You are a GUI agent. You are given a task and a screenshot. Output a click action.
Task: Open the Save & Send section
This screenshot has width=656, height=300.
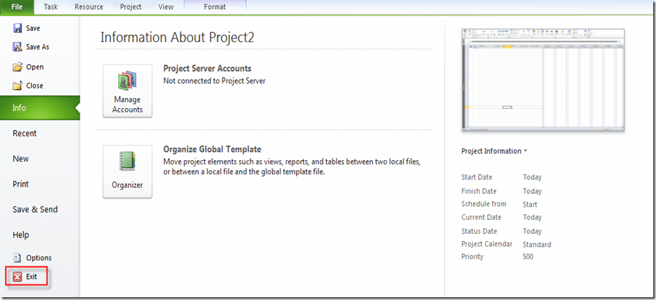[35, 209]
